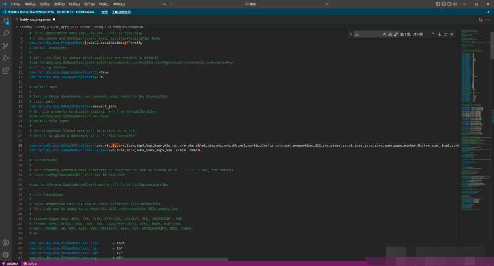494x266 pixels.
Task: Open the 编辑(E) menu
Action: [30, 4]
